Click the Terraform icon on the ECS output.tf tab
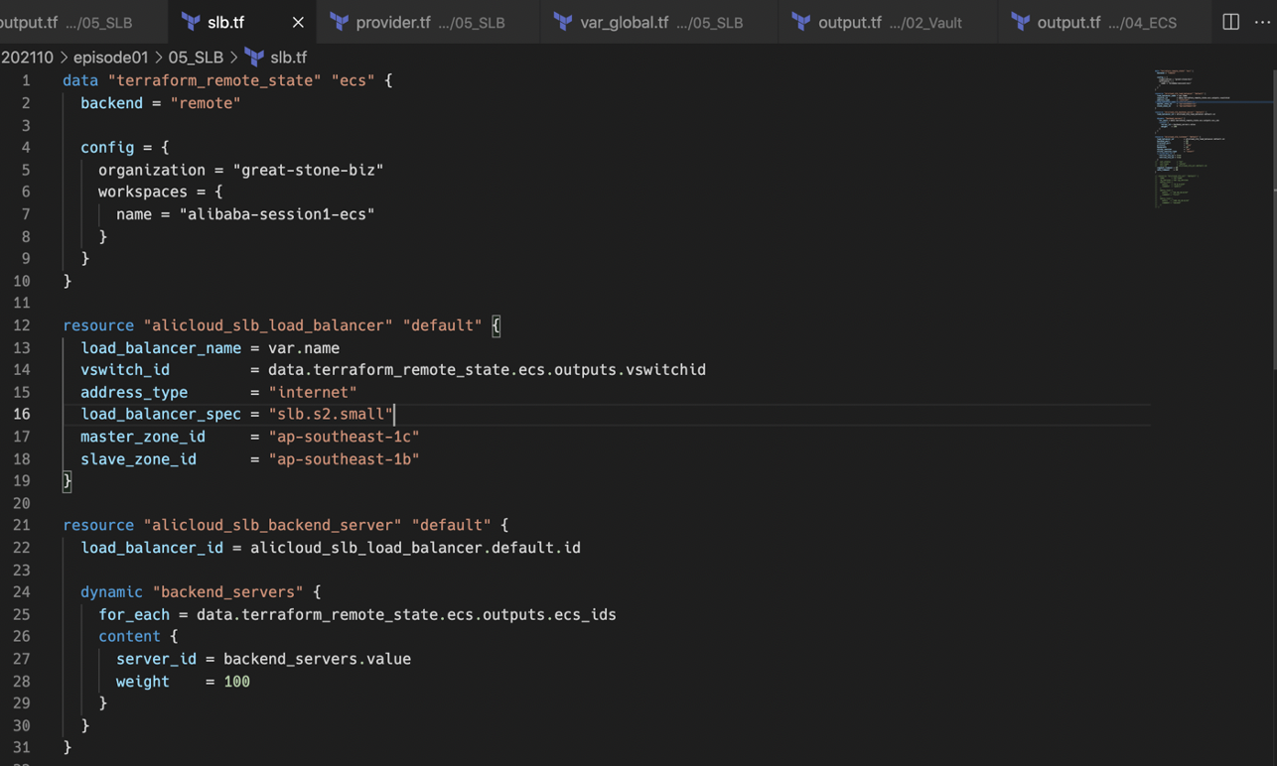This screenshot has width=1277, height=766. click(1021, 21)
